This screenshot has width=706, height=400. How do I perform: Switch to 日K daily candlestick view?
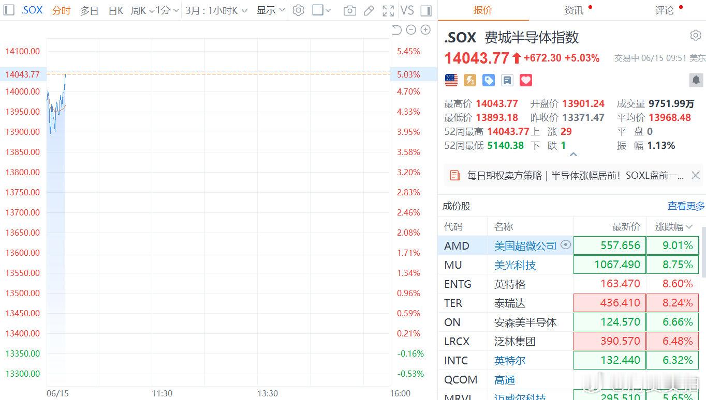coord(116,10)
